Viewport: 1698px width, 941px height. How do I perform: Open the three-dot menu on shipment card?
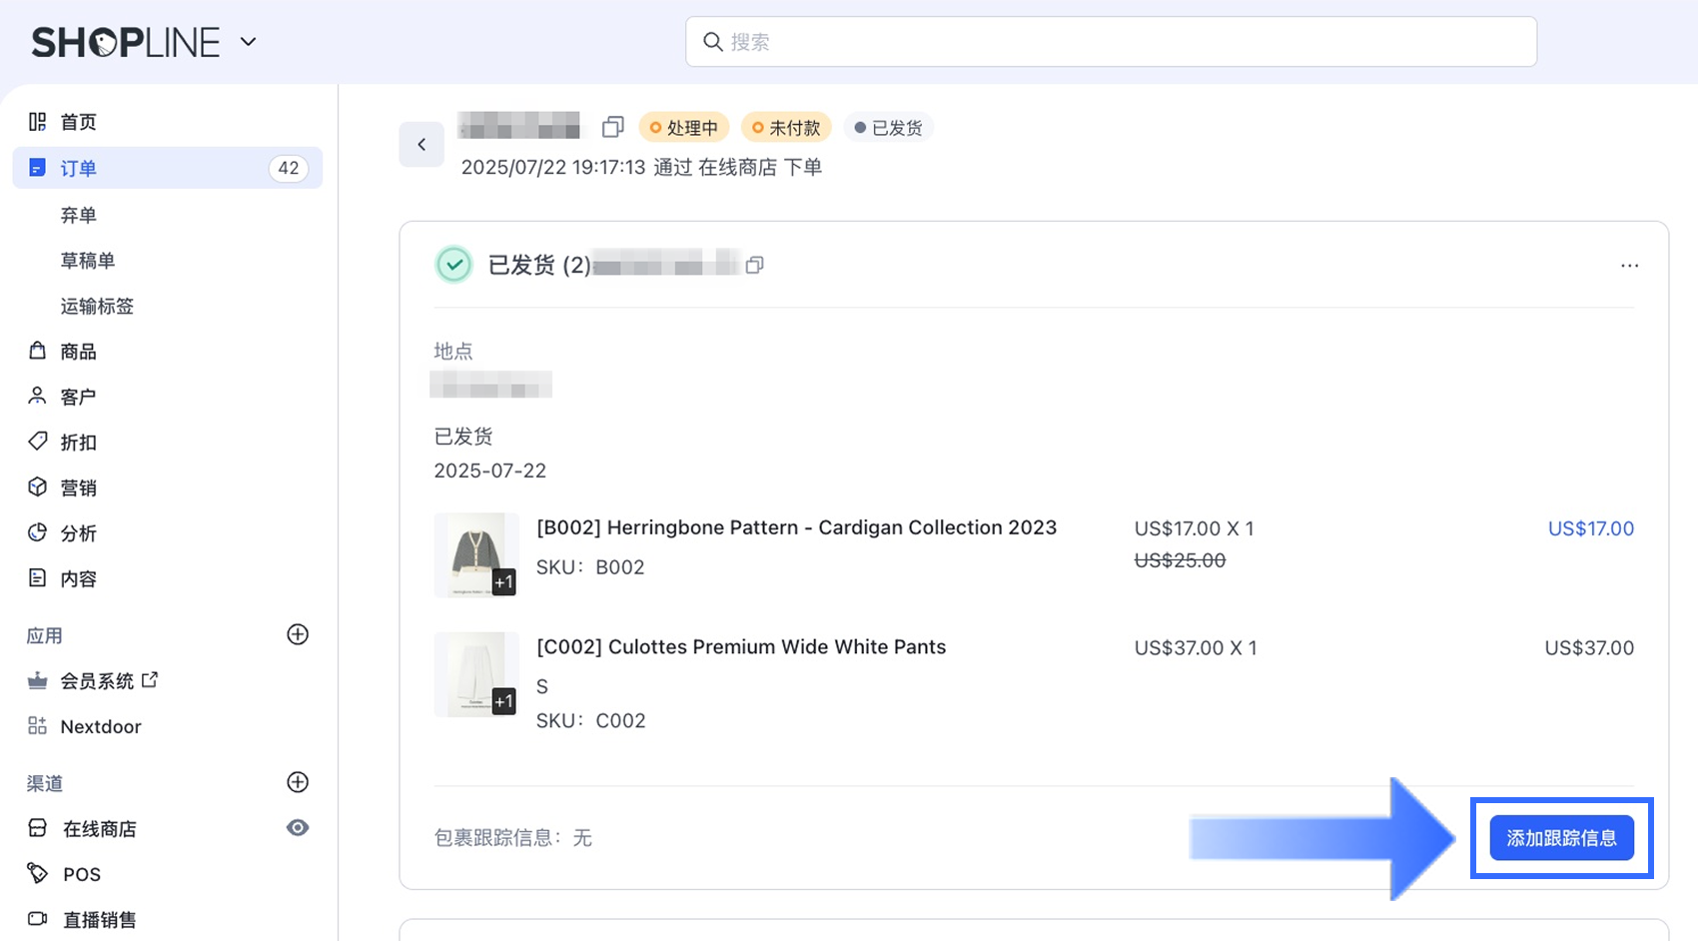[x=1629, y=266]
